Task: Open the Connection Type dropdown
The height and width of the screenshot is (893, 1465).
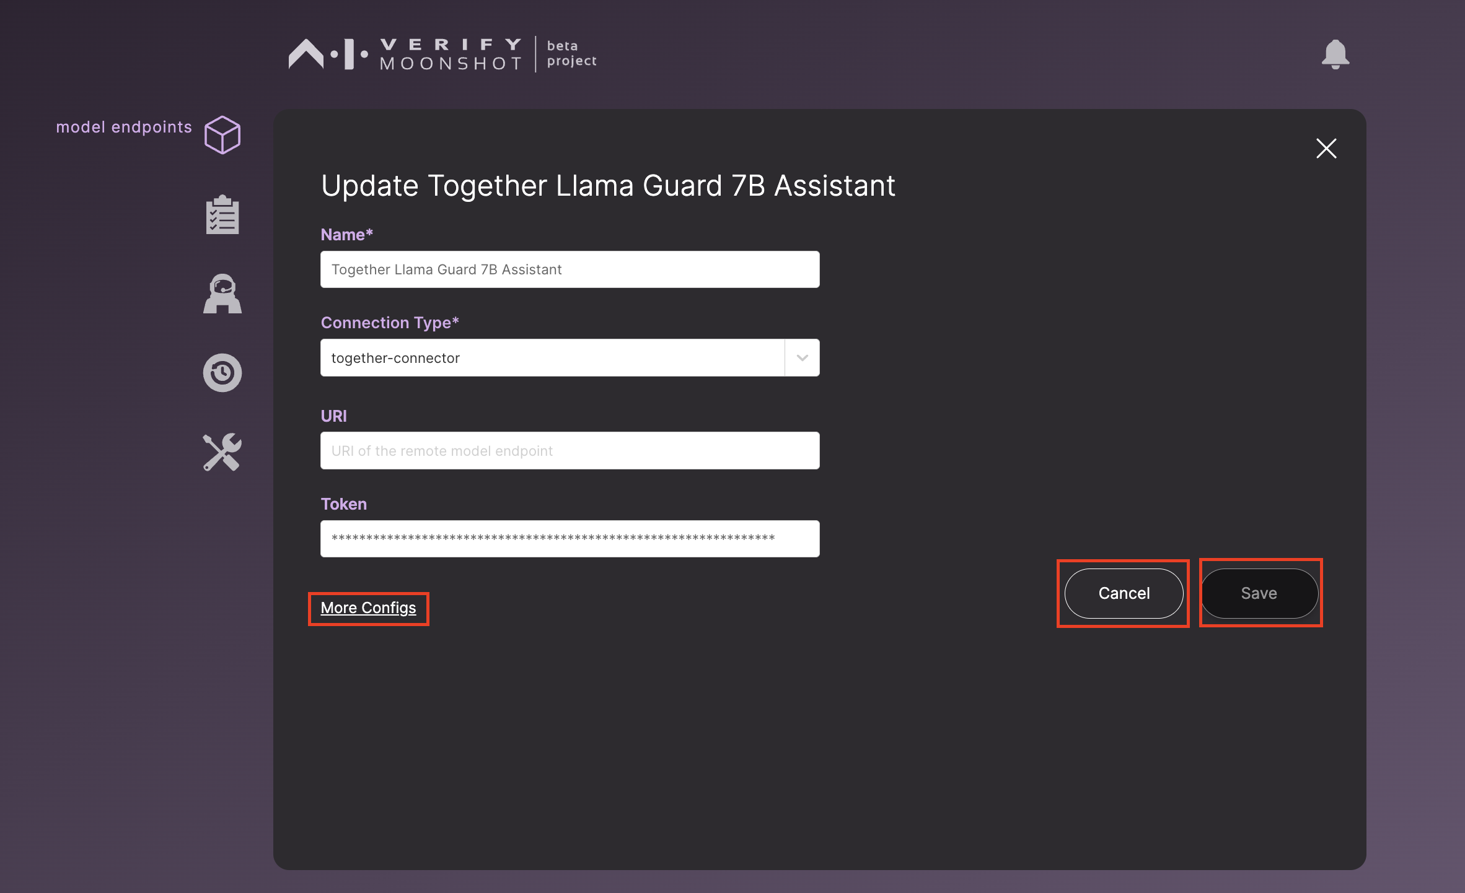Action: click(x=570, y=357)
